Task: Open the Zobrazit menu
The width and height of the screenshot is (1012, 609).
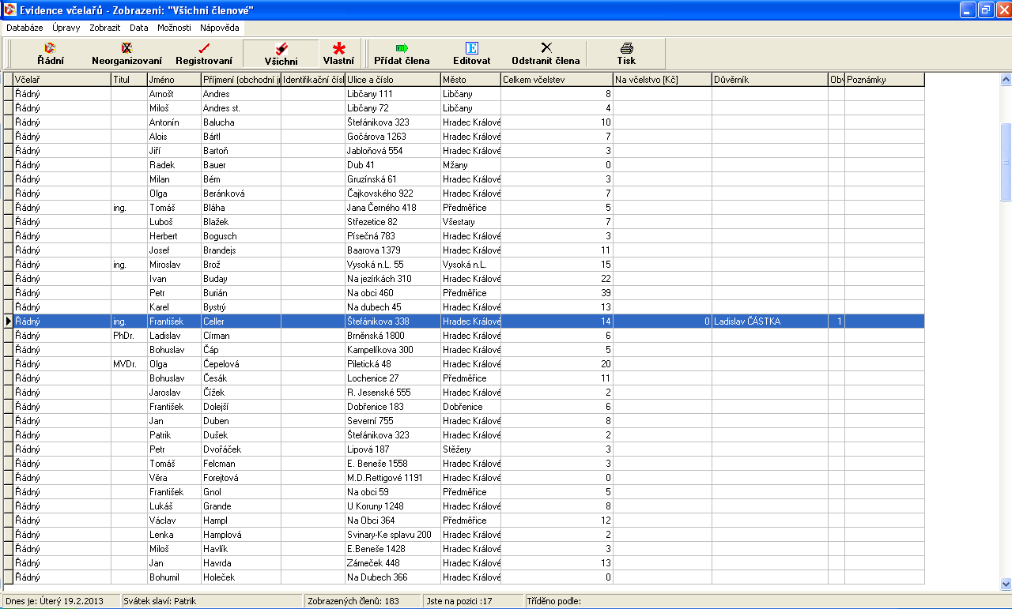Action: point(105,27)
